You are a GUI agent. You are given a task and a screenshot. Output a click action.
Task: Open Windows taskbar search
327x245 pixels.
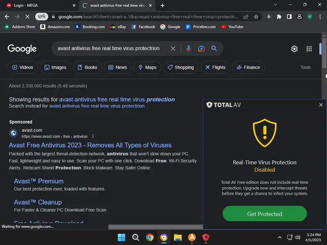[x=135, y=237]
